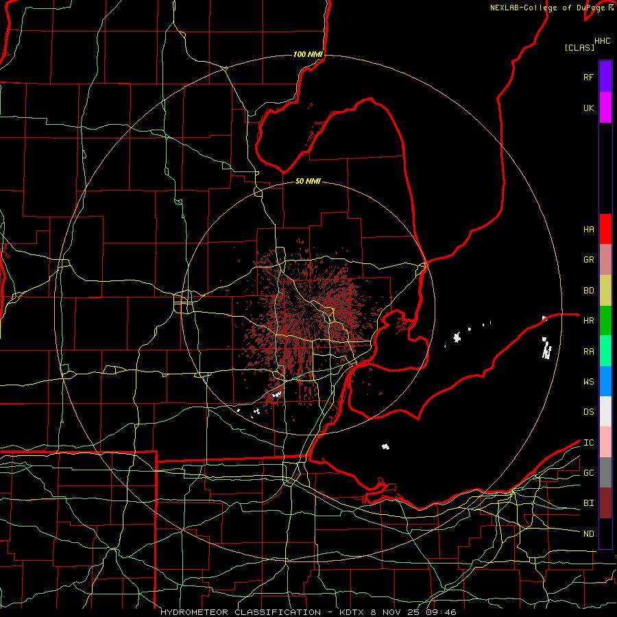Click the 'RF' legend label
The width and height of the screenshot is (617, 617).
(x=588, y=77)
